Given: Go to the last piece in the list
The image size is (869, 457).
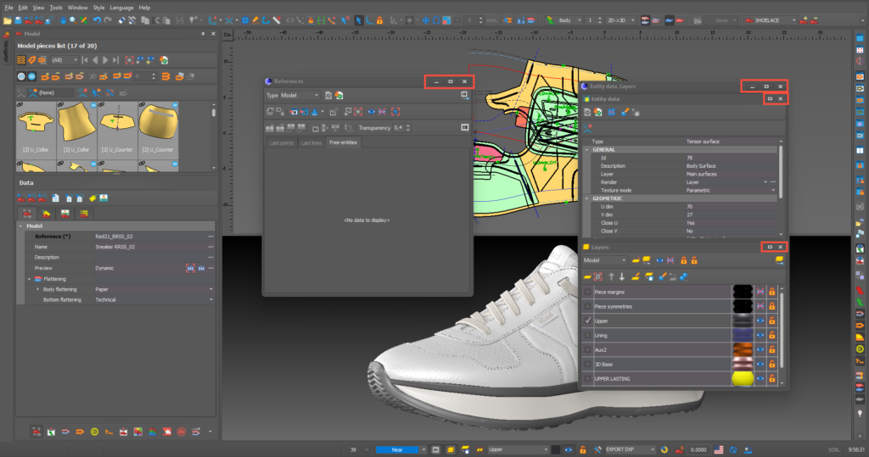Looking at the screenshot, I should click(116, 60).
